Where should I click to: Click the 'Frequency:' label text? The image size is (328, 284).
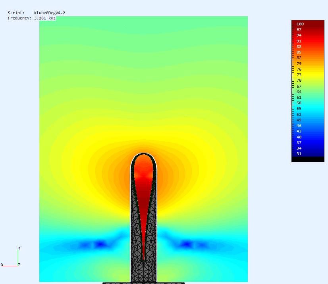pyautogui.click(x=20, y=18)
